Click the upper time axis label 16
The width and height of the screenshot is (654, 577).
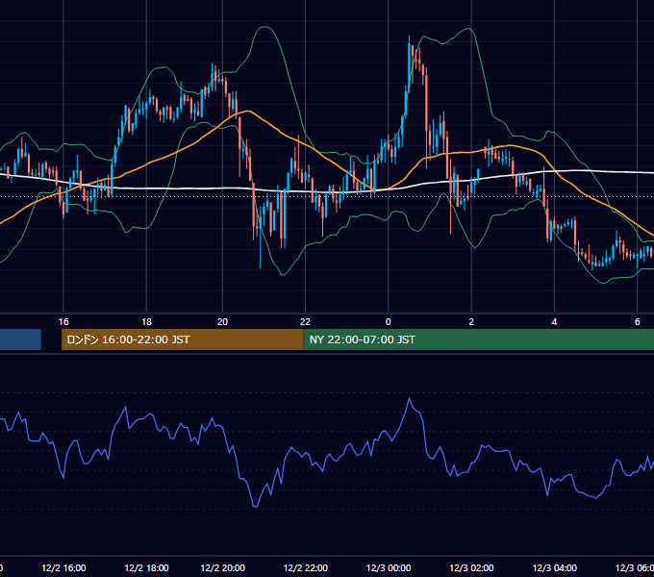[63, 322]
